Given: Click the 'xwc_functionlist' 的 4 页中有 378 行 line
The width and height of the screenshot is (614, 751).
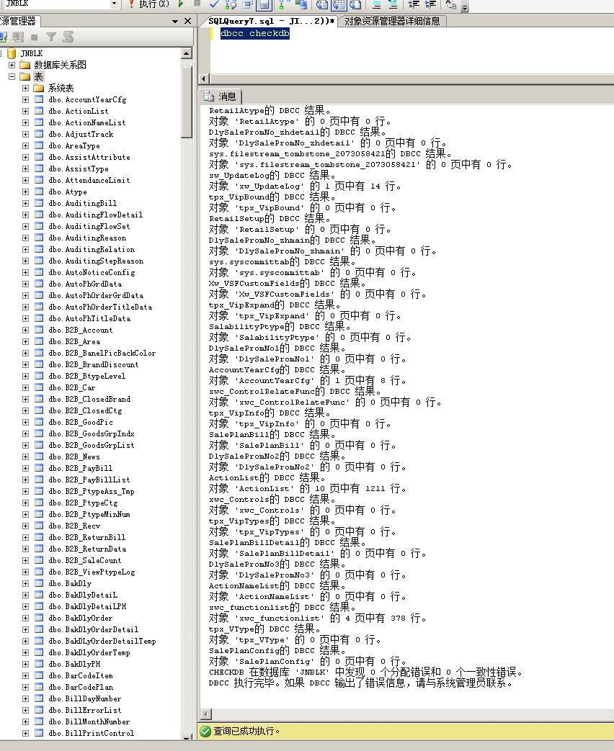Looking at the screenshot, I should point(317,618).
